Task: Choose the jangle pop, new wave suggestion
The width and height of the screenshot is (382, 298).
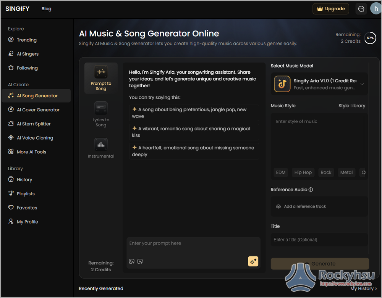Action: click(194, 113)
